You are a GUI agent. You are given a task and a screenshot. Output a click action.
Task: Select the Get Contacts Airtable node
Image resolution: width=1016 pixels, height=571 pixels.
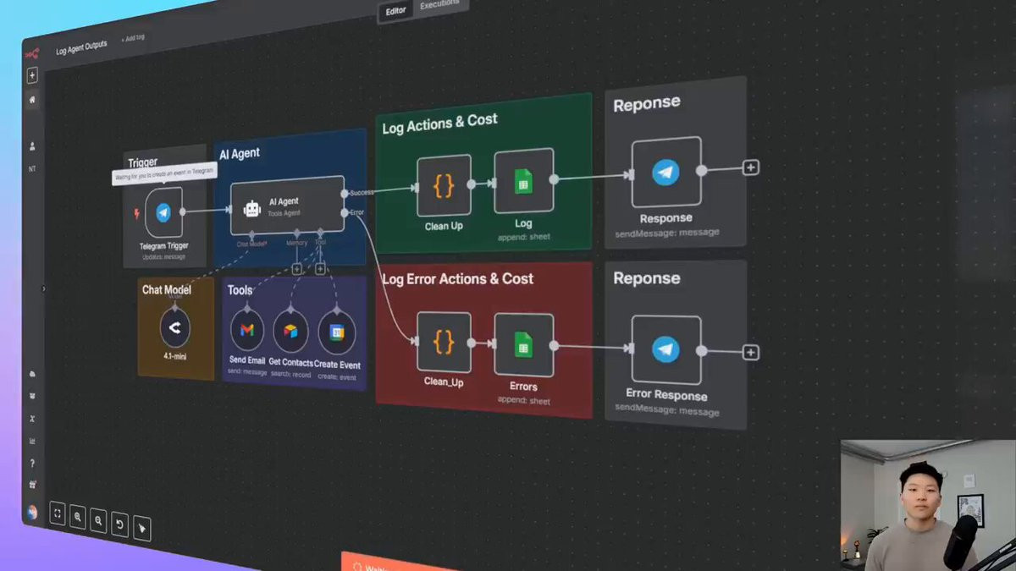(290, 332)
